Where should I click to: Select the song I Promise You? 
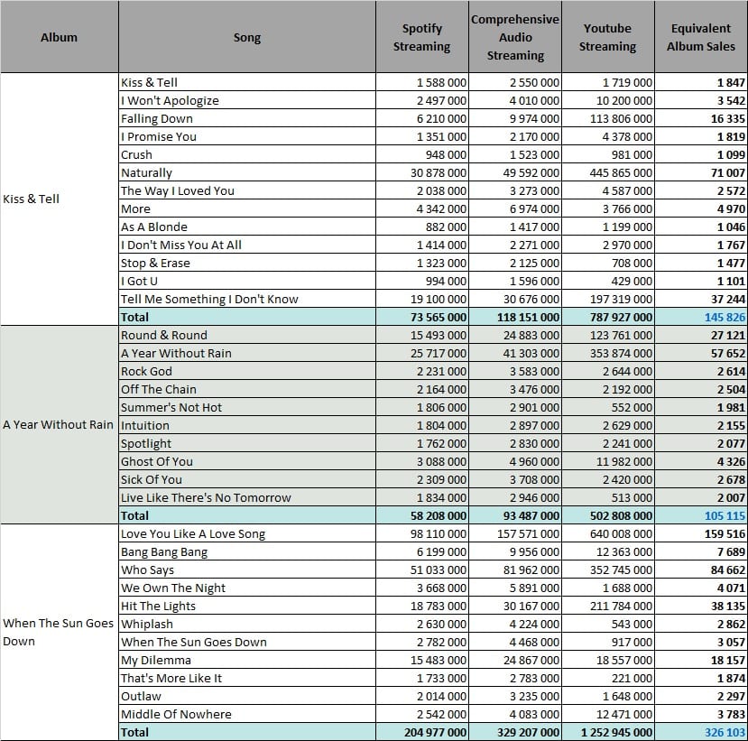[247, 136]
